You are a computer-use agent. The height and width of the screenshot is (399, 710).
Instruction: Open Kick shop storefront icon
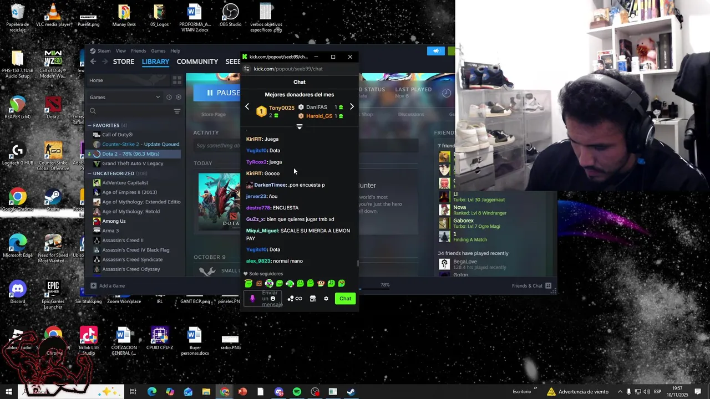point(313,299)
